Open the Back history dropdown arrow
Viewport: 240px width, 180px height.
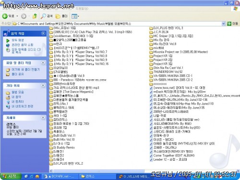coord(17,16)
